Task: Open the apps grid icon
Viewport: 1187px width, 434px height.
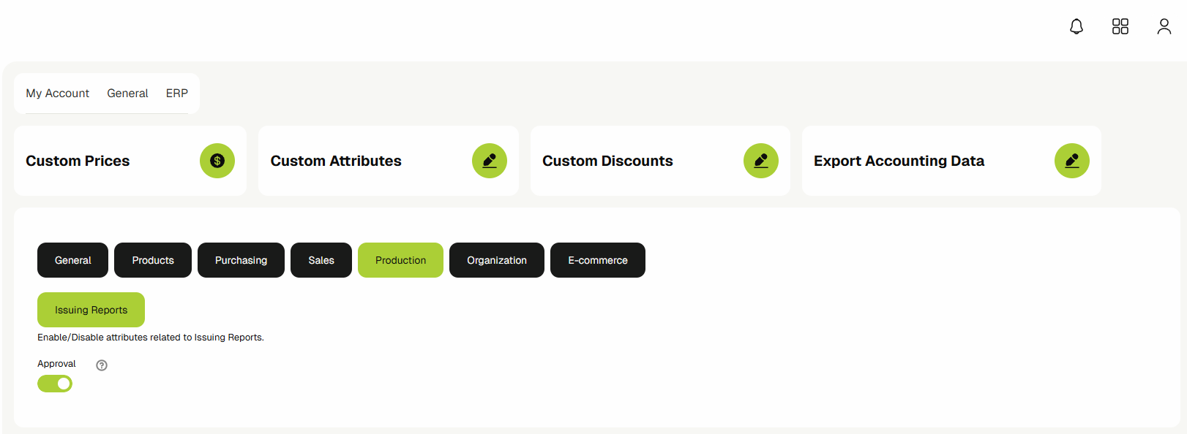Action: coord(1120,26)
